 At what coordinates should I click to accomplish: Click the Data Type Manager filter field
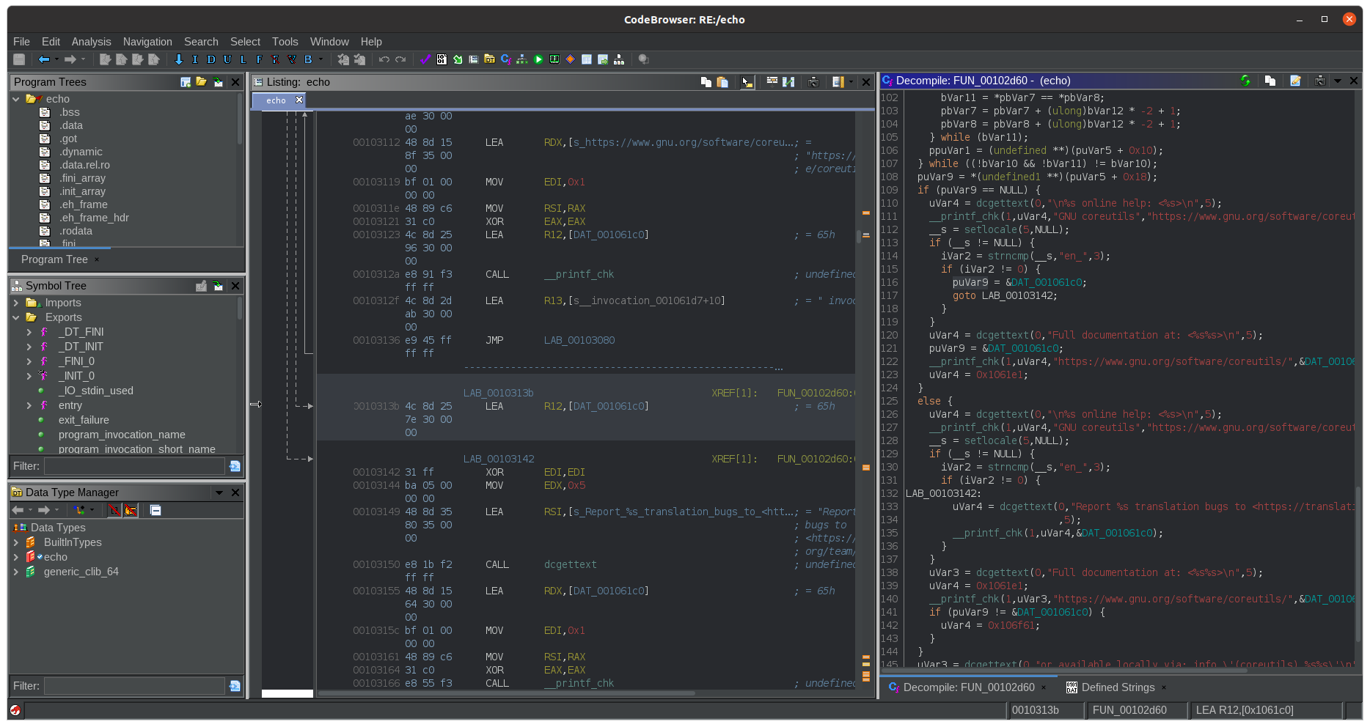[x=134, y=686]
